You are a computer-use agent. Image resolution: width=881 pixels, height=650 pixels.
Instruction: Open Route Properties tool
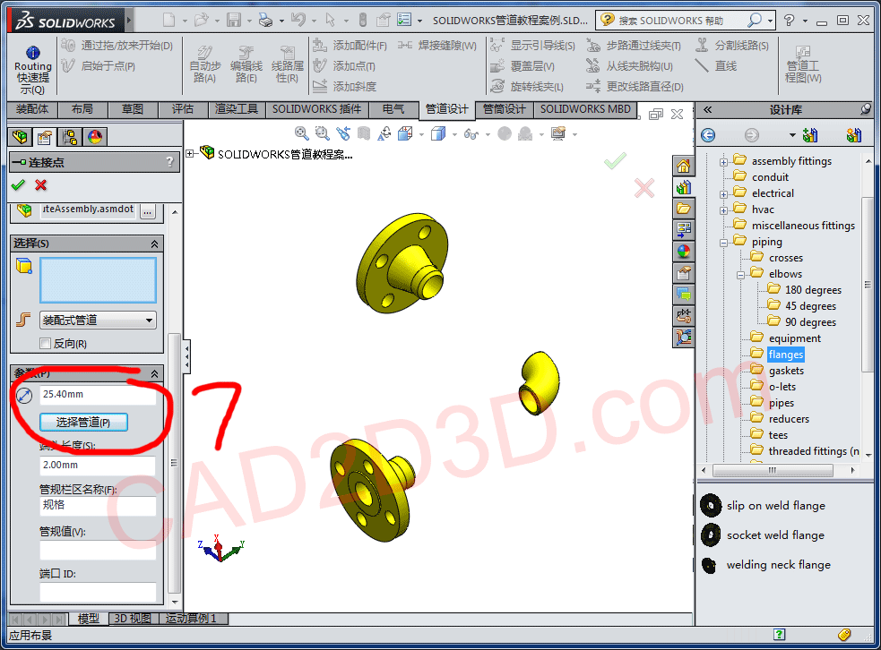point(287,65)
